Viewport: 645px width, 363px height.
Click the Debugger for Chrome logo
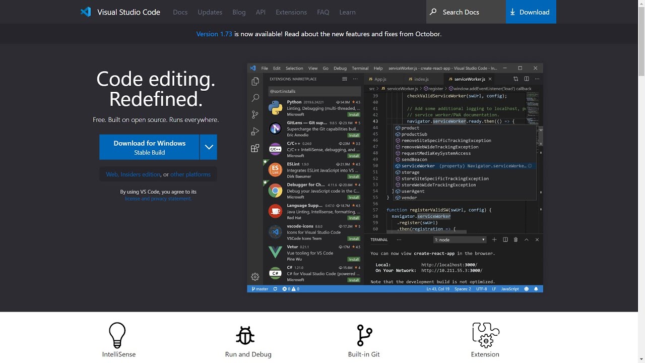(x=275, y=191)
